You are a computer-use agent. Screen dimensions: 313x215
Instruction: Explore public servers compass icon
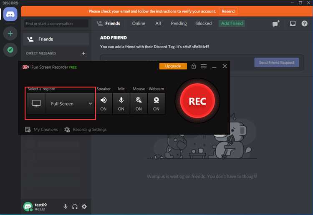pyautogui.click(x=10, y=50)
